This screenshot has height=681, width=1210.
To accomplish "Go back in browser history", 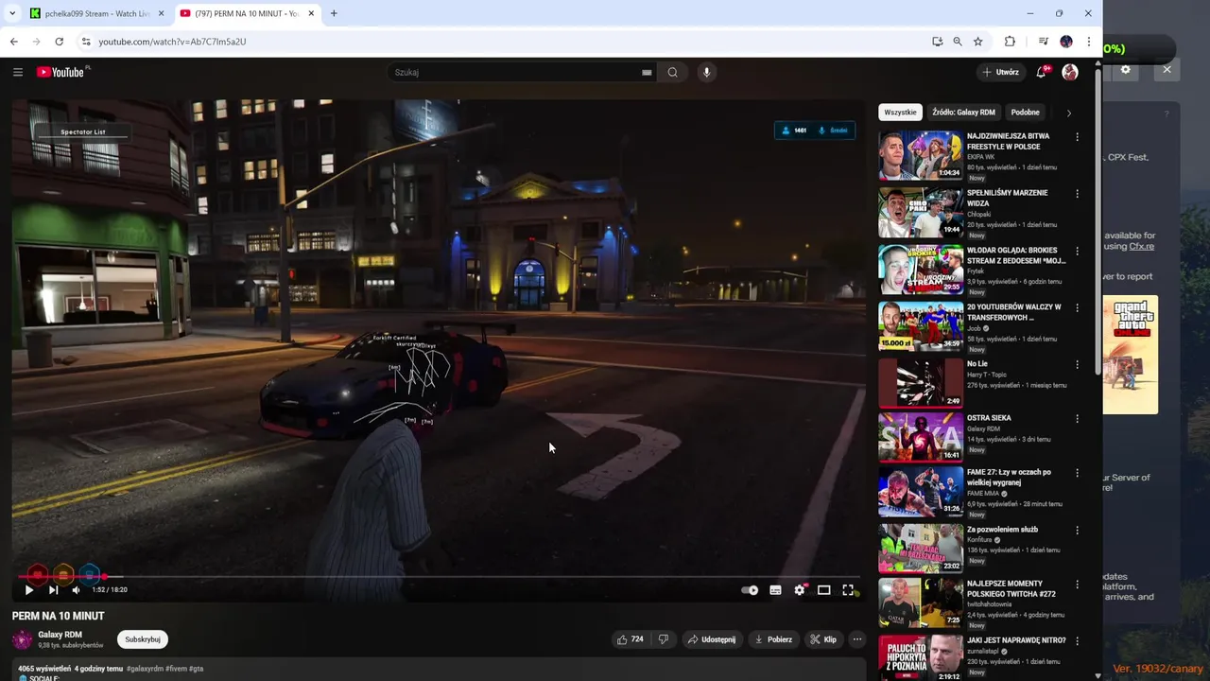I will [x=13, y=42].
